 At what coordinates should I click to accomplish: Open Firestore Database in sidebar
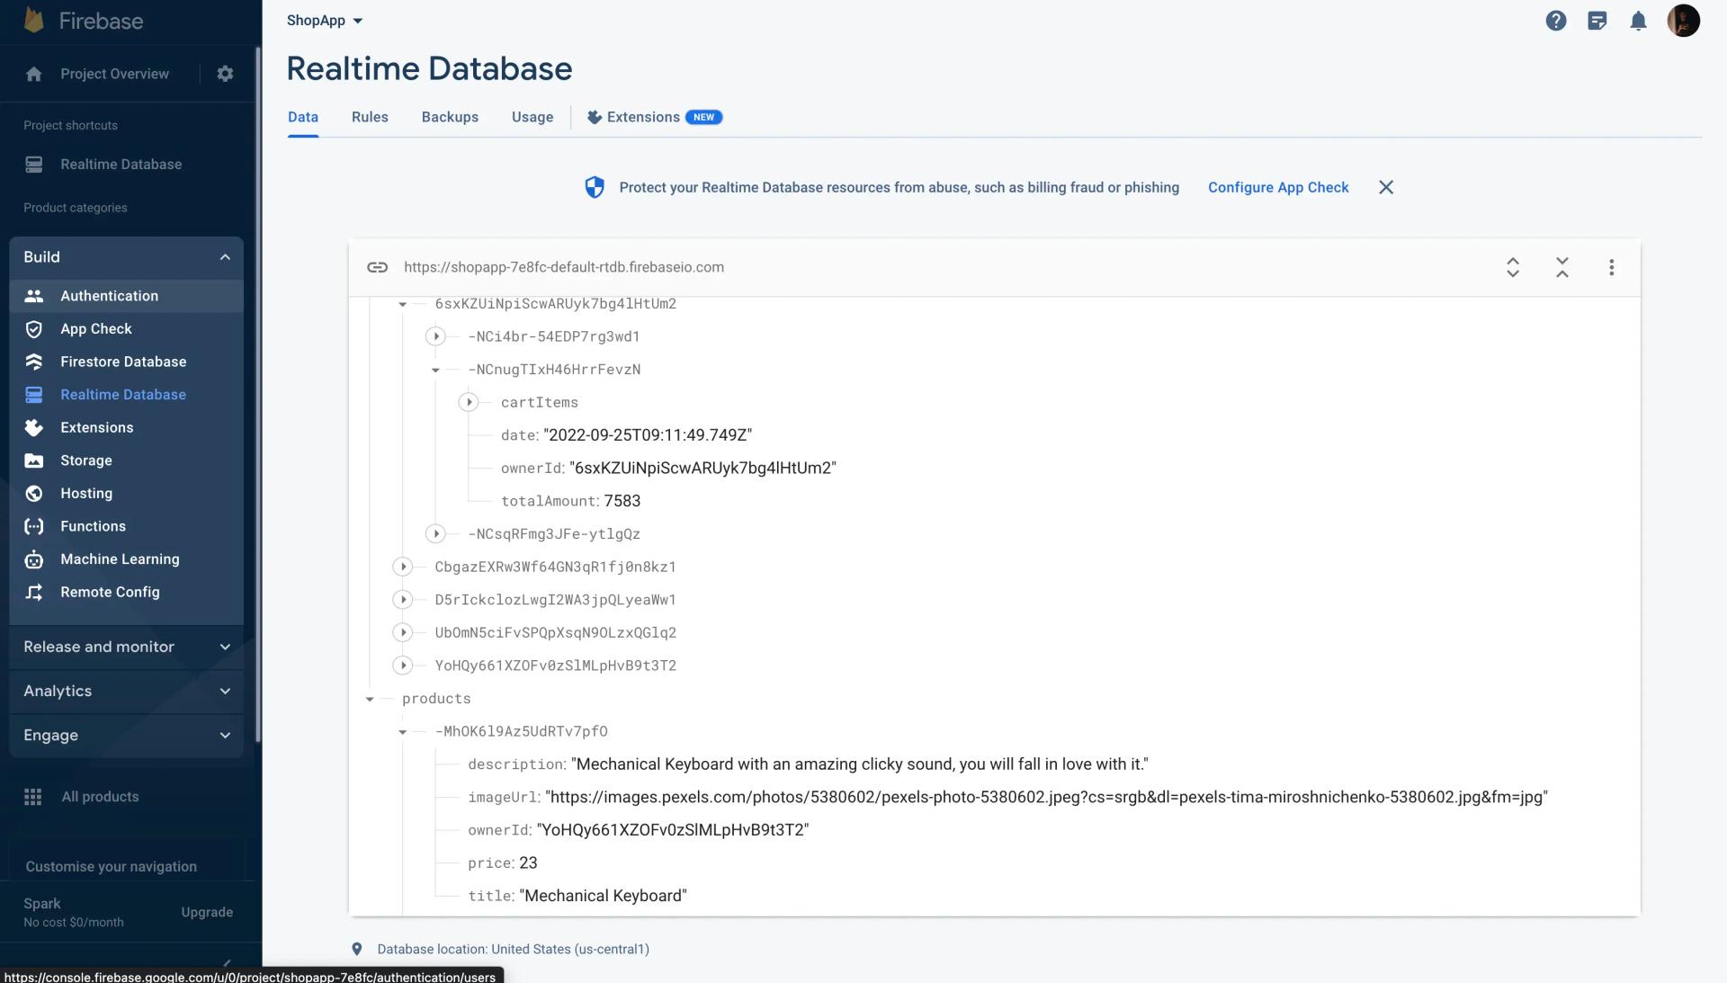point(123,362)
